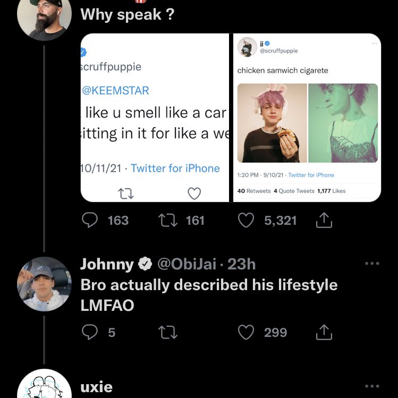Open uxie's profile avatar
The width and height of the screenshot is (398, 398).
[x=44, y=385]
